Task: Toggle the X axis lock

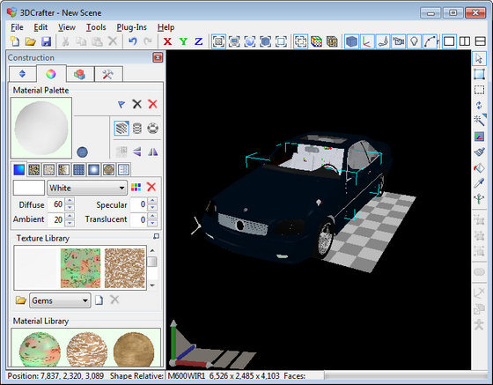Action: 167,41
